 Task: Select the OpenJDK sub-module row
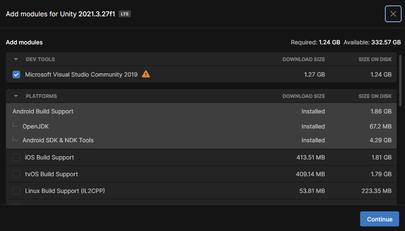[x=201, y=126]
